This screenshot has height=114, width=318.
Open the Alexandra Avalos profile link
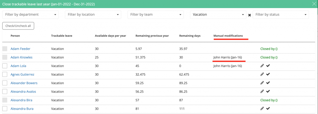coord(23,92)
